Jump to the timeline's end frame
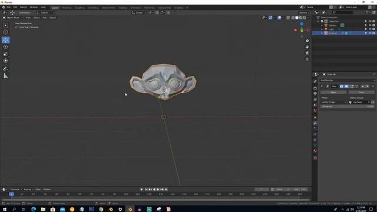Viewport: 377px width, 212px height. click(x=166, y=190)
